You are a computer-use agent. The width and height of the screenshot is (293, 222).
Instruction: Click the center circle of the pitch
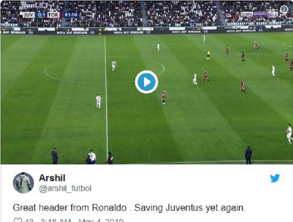click(x=105, y=70)
